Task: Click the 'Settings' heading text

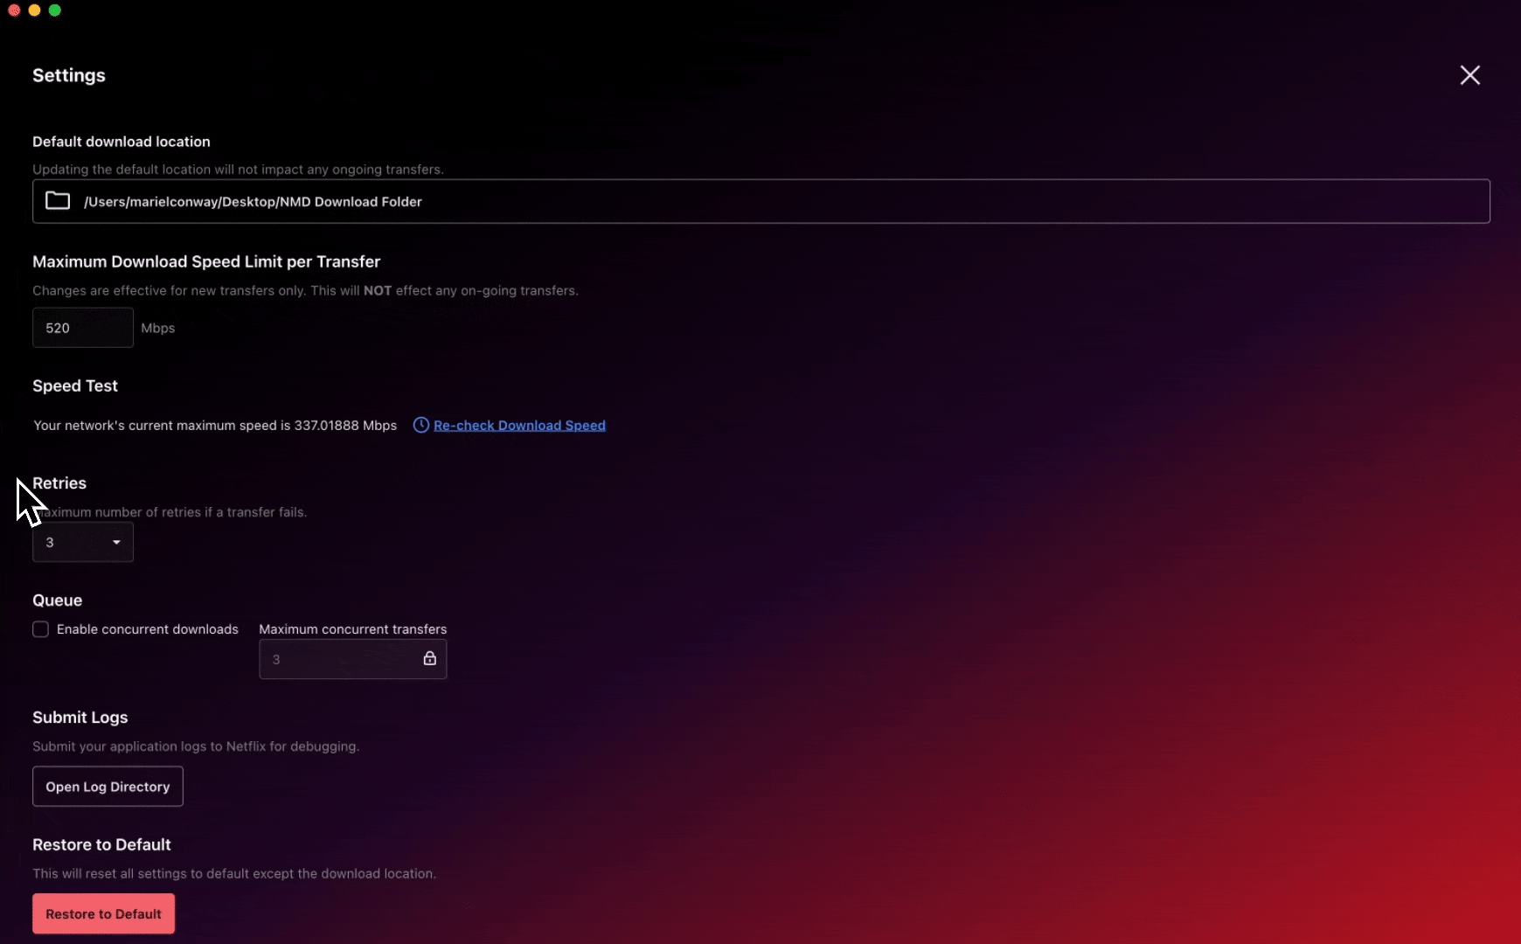Action: pyautogui.click(x=69, y=75)
